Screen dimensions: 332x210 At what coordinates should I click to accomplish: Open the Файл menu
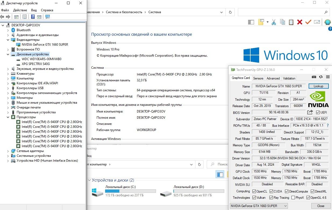[5, 10]
